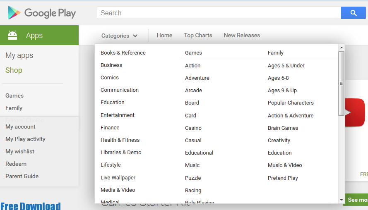Open the Parent Guide link
Image resolution: width=368 pixels, height=210 pixels.
click(x=22, y=176)
